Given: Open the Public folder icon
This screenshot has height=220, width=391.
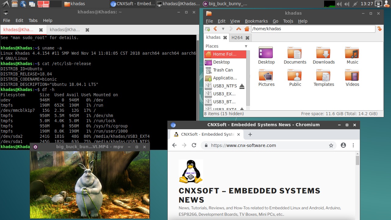Looking at the screenshot, I should click(295, 78).
